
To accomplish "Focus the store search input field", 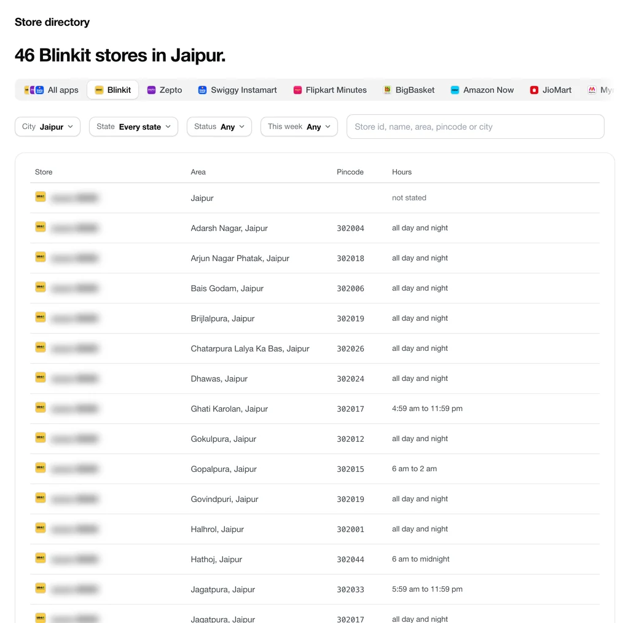I will 475,127.
